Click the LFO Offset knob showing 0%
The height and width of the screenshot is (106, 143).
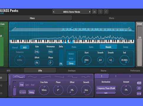[x=72, y=90]
